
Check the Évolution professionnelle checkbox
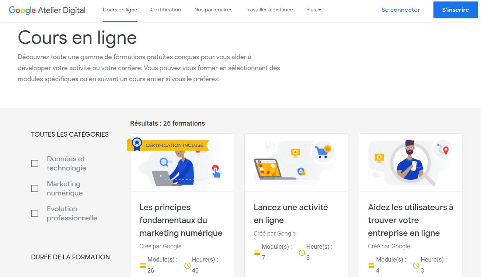(35, 213)
